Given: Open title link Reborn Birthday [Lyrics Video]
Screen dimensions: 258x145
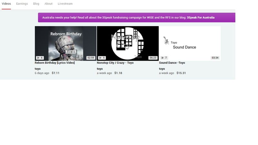Looking at the screenshot, I should pyautogui.click(x=55, y=63).
